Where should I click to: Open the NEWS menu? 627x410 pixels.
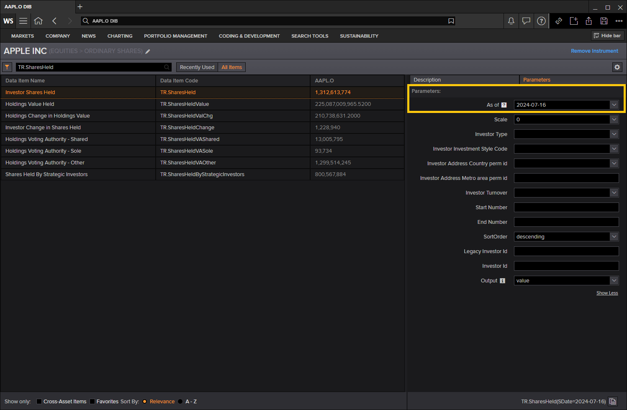point(89,36)
